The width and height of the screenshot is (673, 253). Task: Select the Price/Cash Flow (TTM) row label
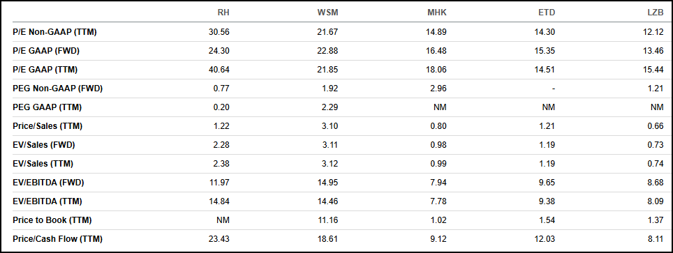58,239
